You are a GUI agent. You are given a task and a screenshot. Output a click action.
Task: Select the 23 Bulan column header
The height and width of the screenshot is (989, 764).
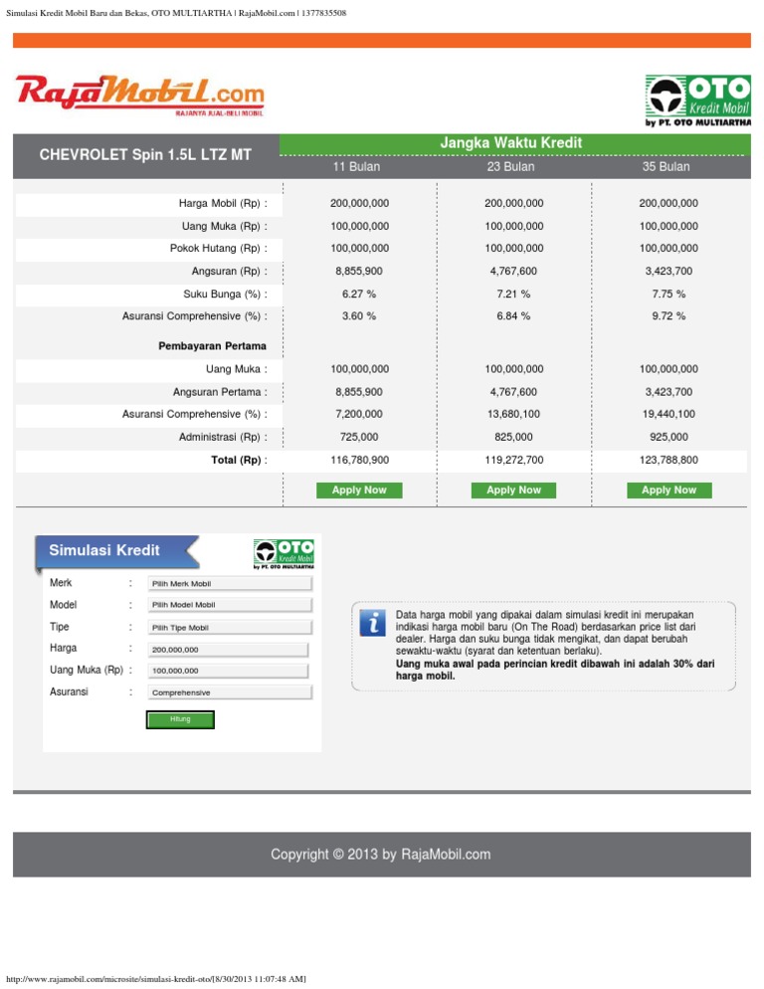(x=510, y=166)
